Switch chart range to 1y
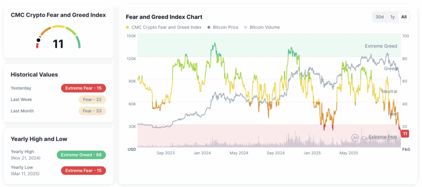The image size is (422, 187). pos(392,17)
